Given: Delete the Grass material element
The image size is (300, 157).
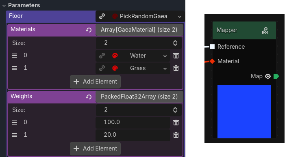Looking at the screenshot, I should pyautogui.click(x=176, y=68).
